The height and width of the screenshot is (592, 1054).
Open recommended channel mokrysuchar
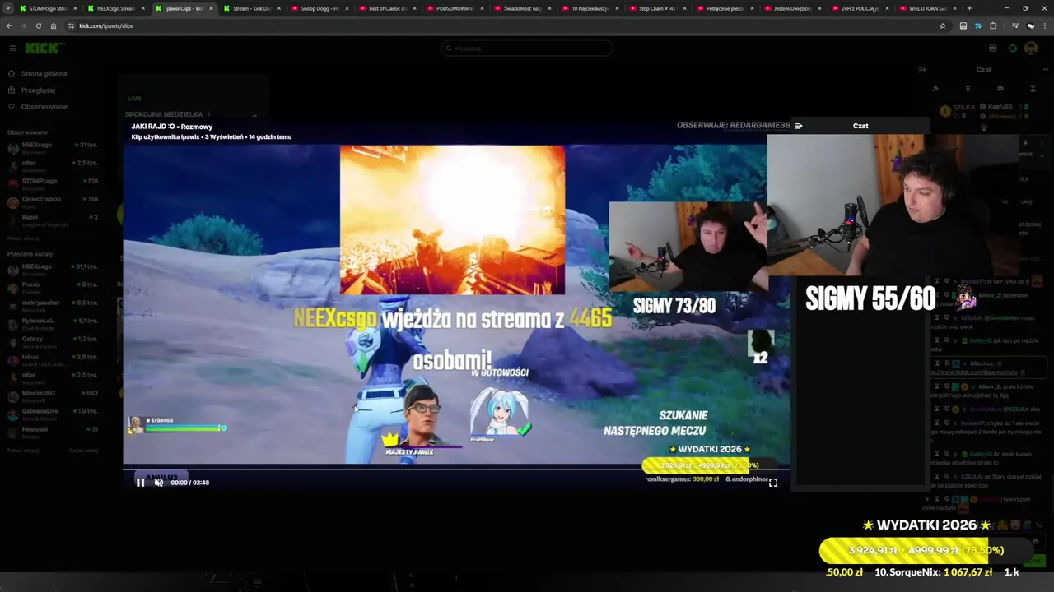[x=53, y=306]
